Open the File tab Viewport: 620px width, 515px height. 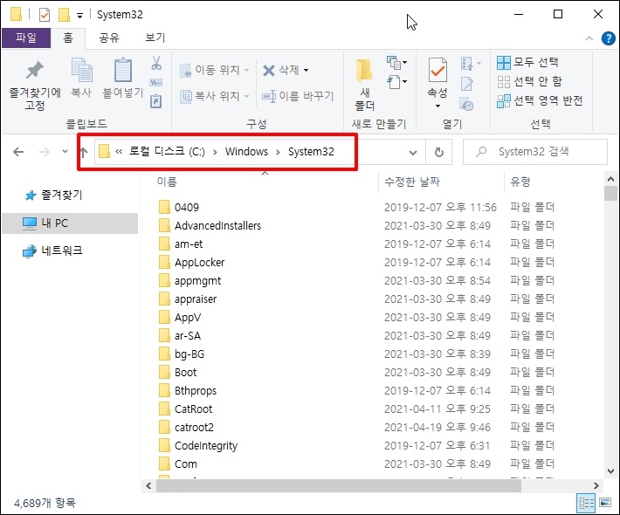coord(26,38)
